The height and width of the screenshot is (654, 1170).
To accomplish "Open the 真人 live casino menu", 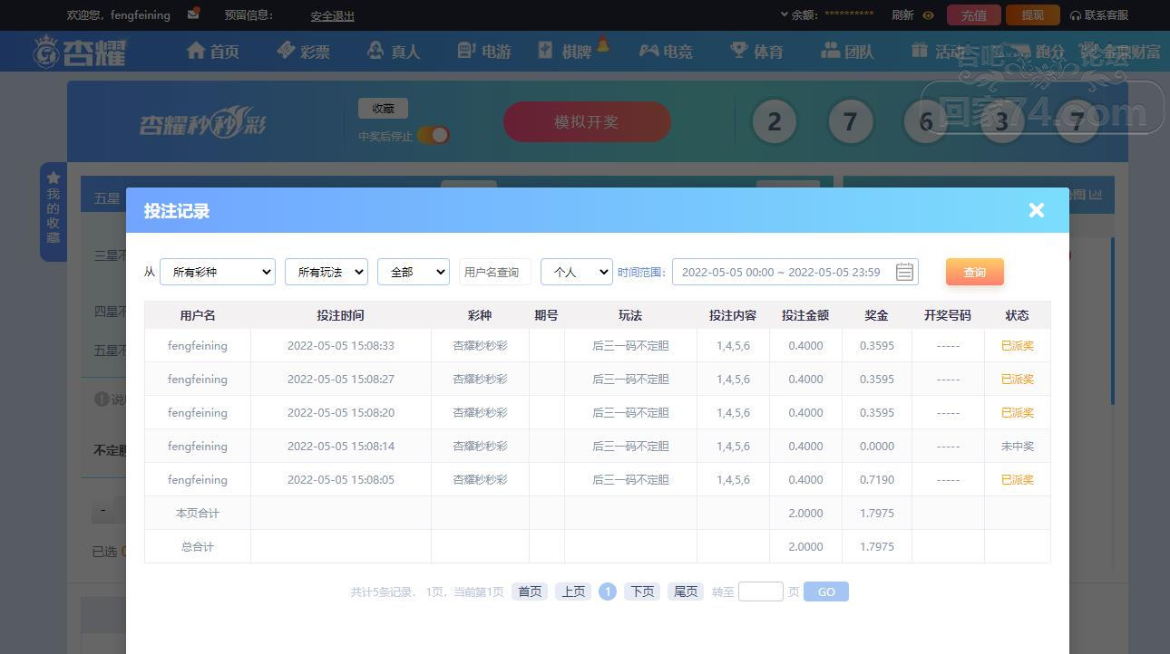I will point(394,52).
